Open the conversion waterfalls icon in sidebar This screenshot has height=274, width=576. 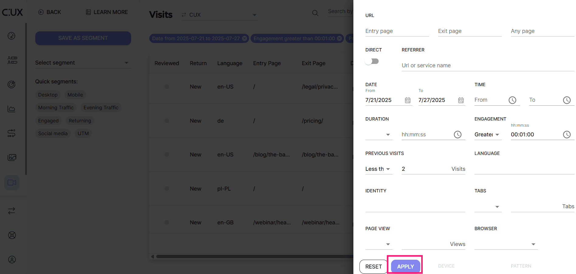[x=12, y=133]
